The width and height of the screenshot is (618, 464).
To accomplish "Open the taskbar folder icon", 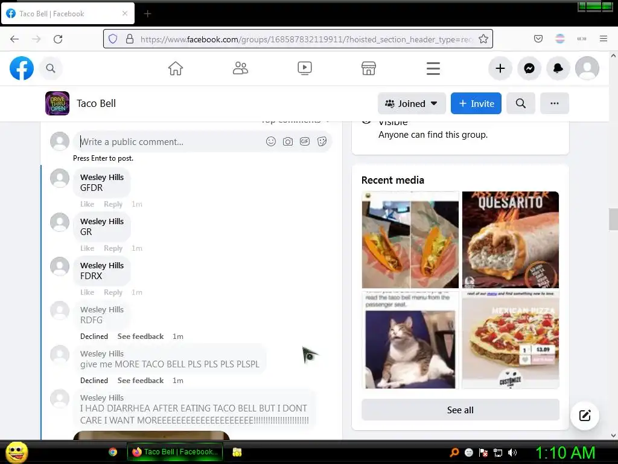I will click(237, 452).
